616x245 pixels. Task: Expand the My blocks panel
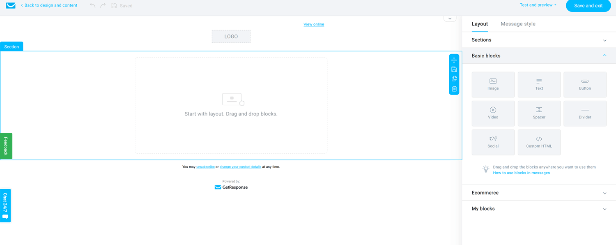539,209
